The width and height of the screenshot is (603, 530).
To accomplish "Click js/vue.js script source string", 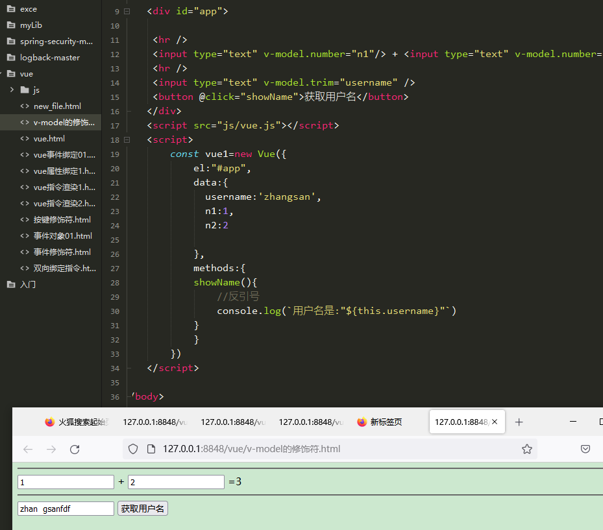I will pos(249,125).
